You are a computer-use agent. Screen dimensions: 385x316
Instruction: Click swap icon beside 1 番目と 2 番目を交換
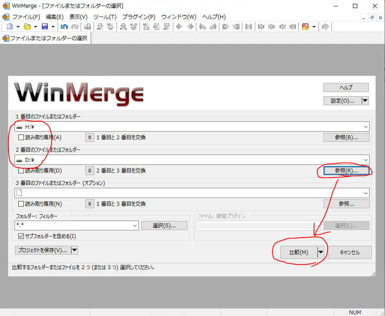[x=90, y=138]
